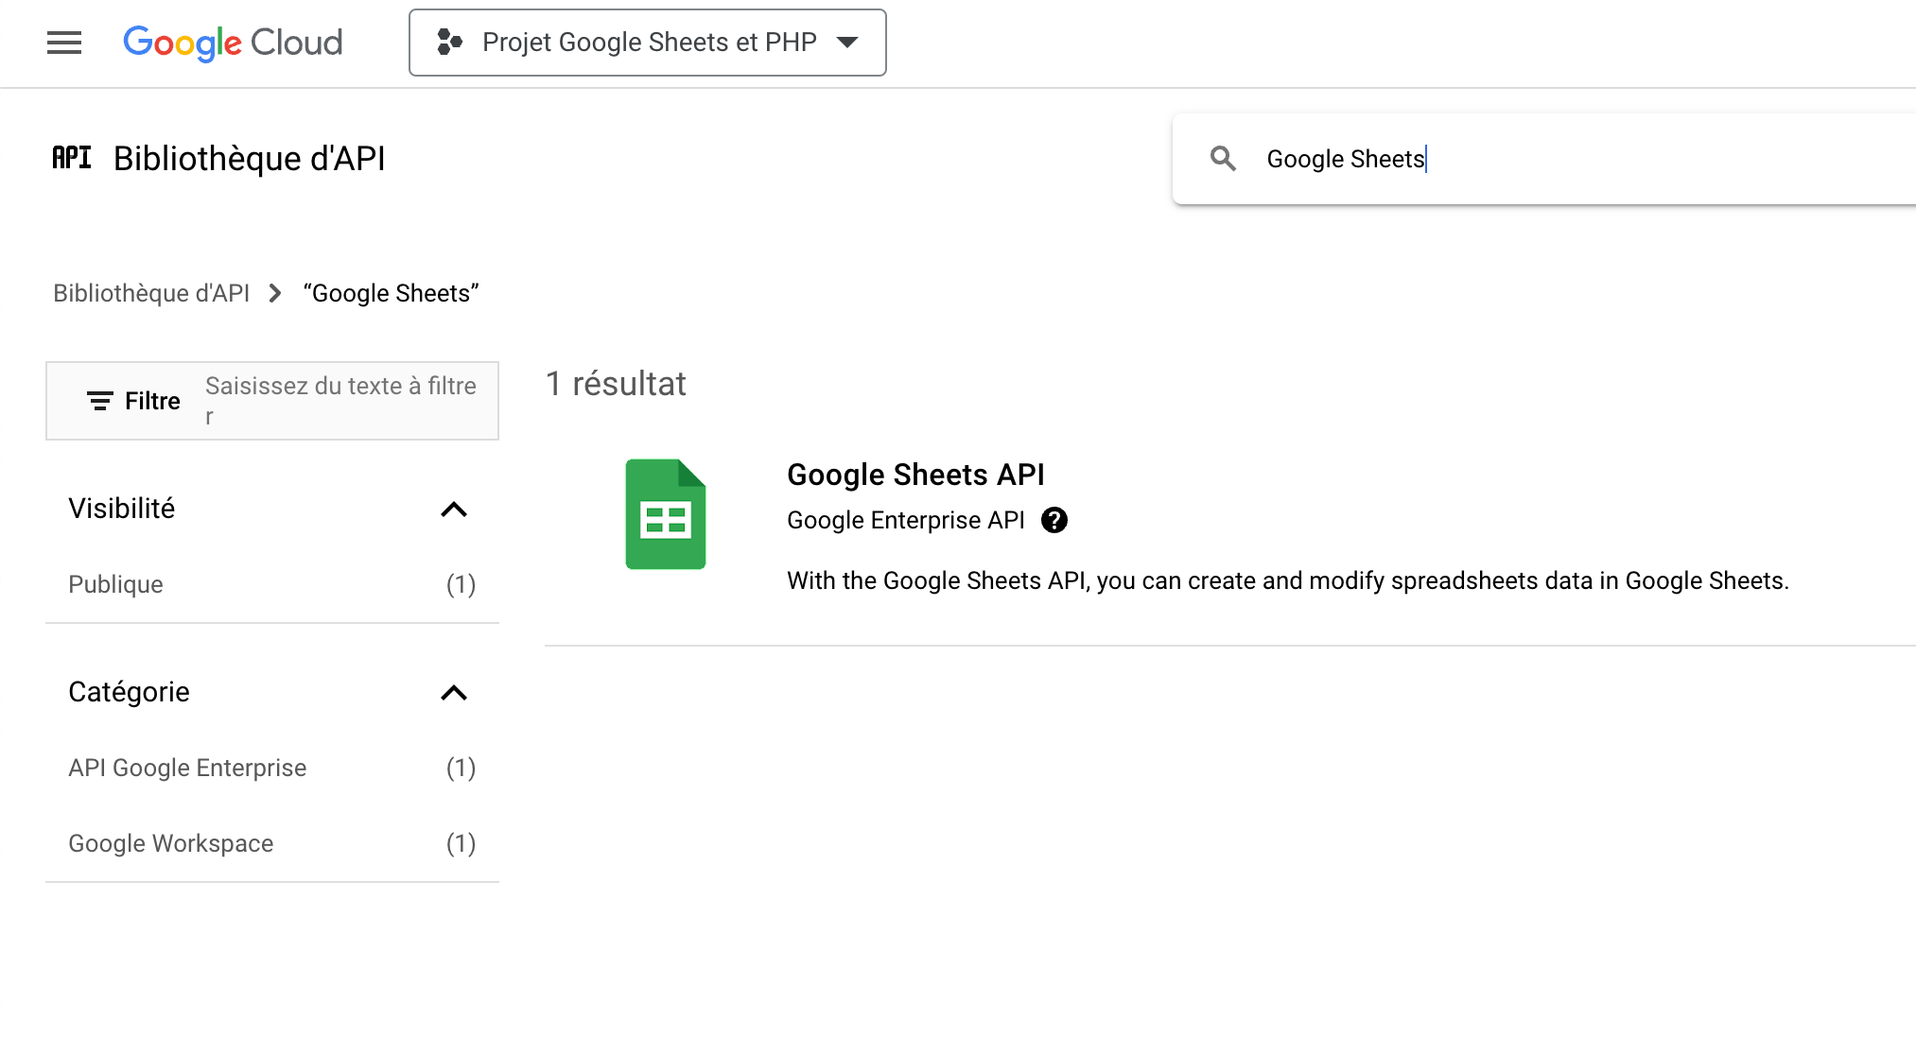Click the search magnifier icon
The width and height of the screenshot is (1916, 1055).
[x=1223, y=159]
